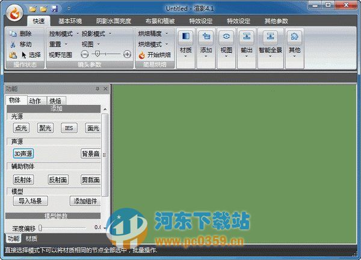Viewport: 361px width, 260px height.
Task: Add a 面光 area light
Action: click(93, 128)
